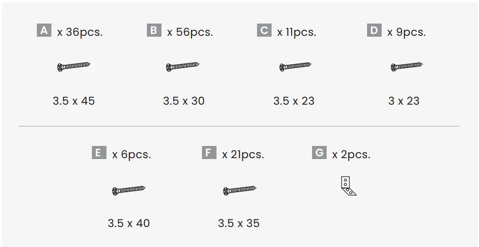Viewport: 479px width, 247px height.
Task: Select the gray letter G badge
Action: [x=319, y=153]
